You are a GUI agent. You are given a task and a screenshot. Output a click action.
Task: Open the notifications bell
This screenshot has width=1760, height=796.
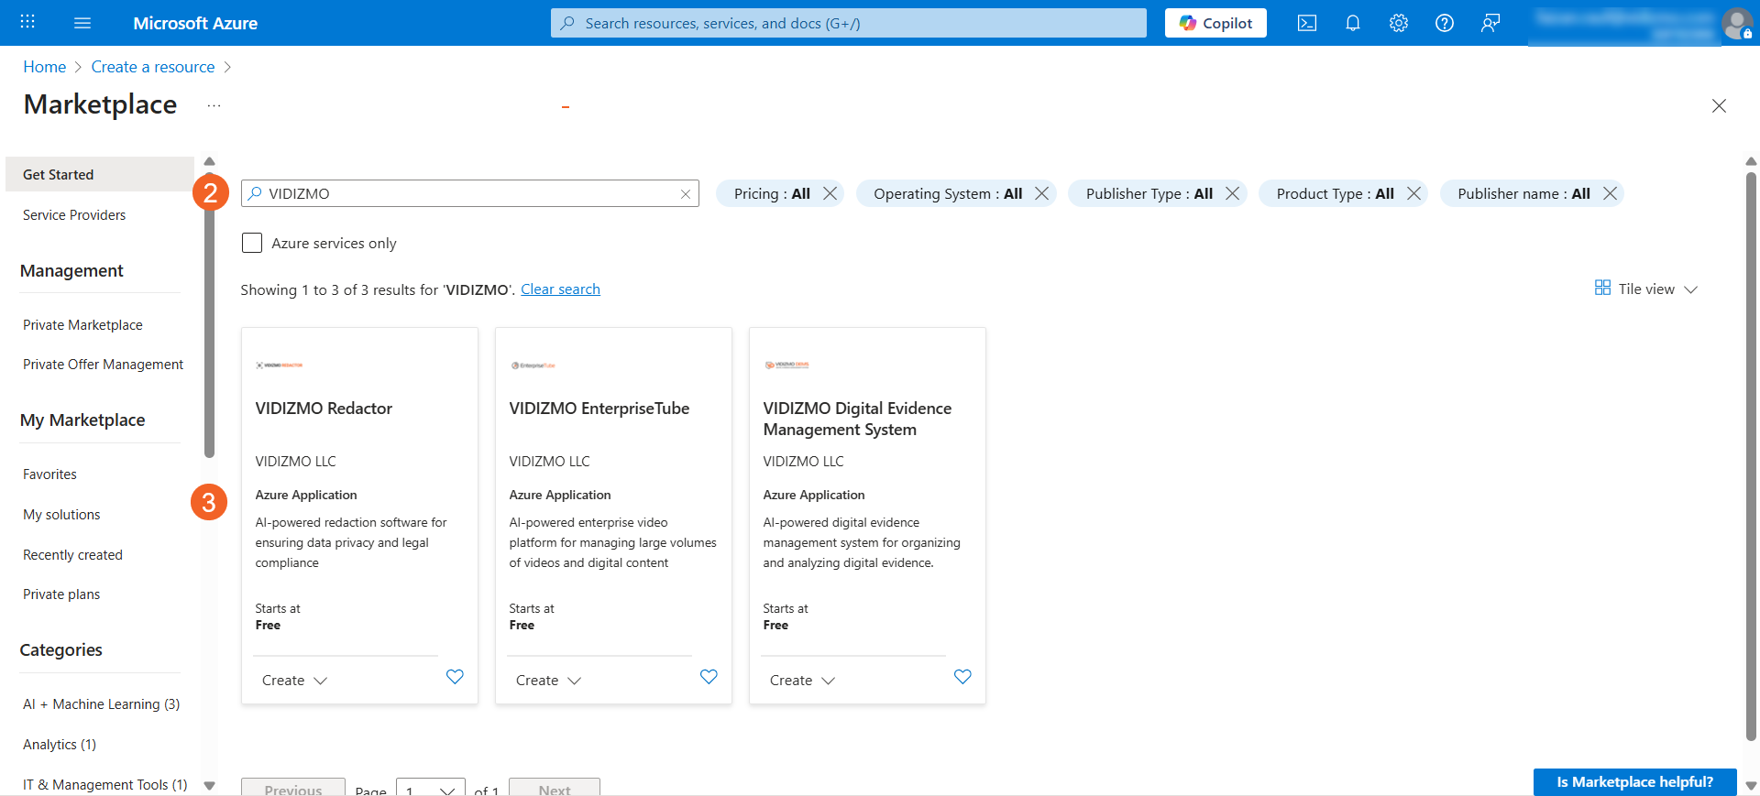tap(1353, 23)
